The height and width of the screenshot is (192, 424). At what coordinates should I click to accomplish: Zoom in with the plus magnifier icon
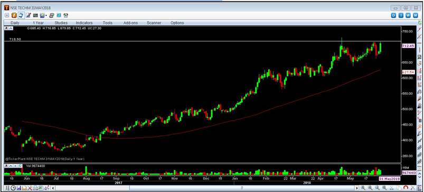pyautogui.click(x=370, y=188)
